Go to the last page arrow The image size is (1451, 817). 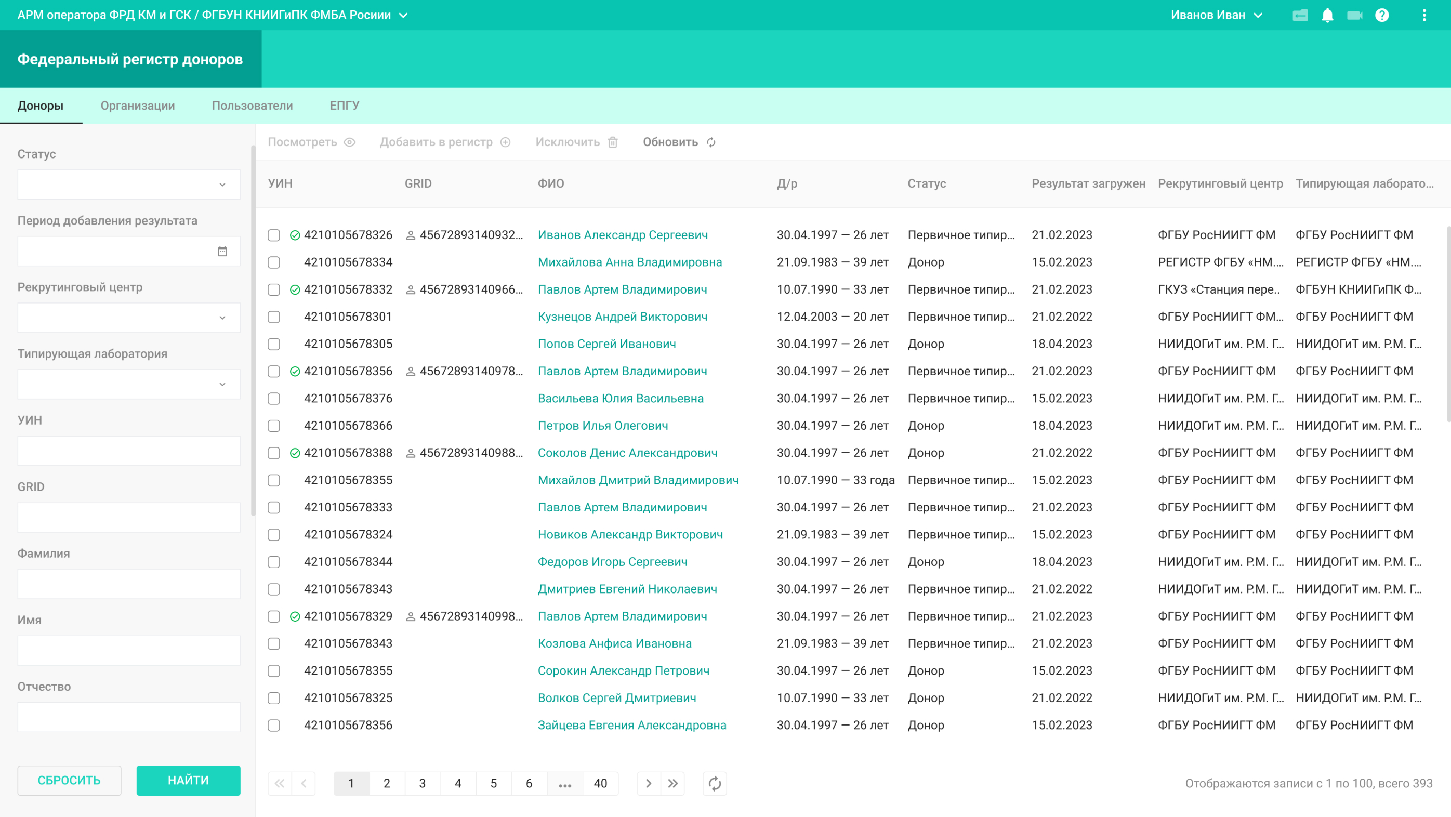[x=672, y=783]
